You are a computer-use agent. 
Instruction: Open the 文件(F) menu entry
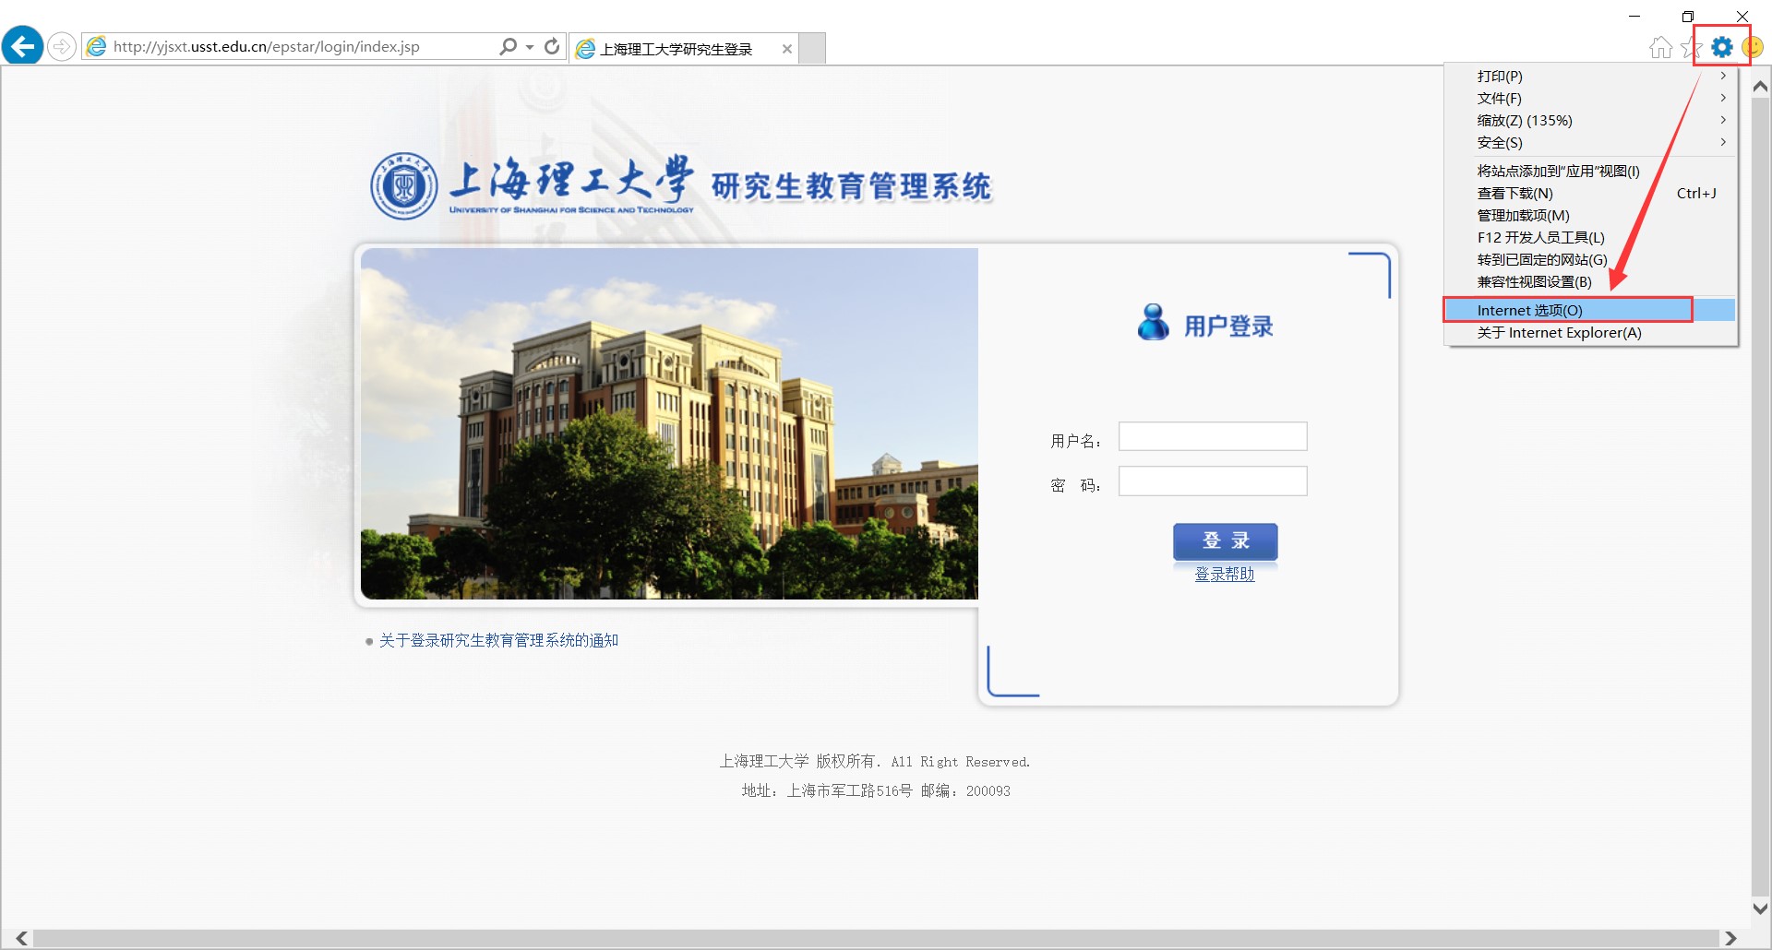click(x=1589, y=98)
